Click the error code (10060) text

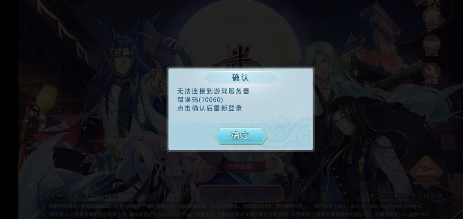(x=200, y=100)
